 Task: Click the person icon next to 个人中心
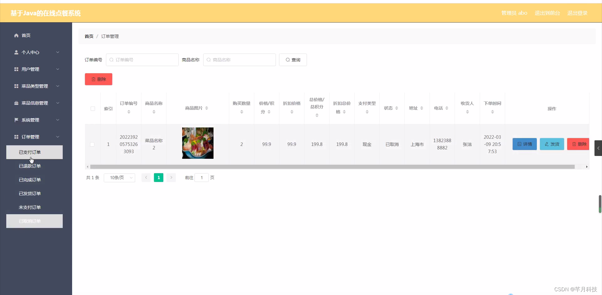click(x=16, y=52)
